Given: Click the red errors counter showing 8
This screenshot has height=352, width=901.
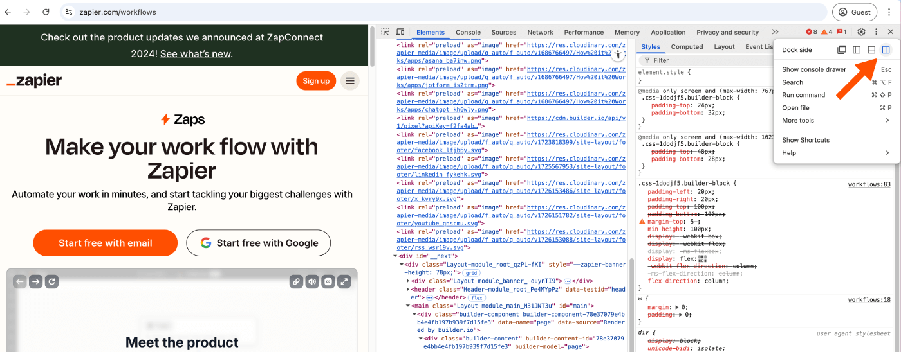Looking at the screenshot, I should pos(812,32).
